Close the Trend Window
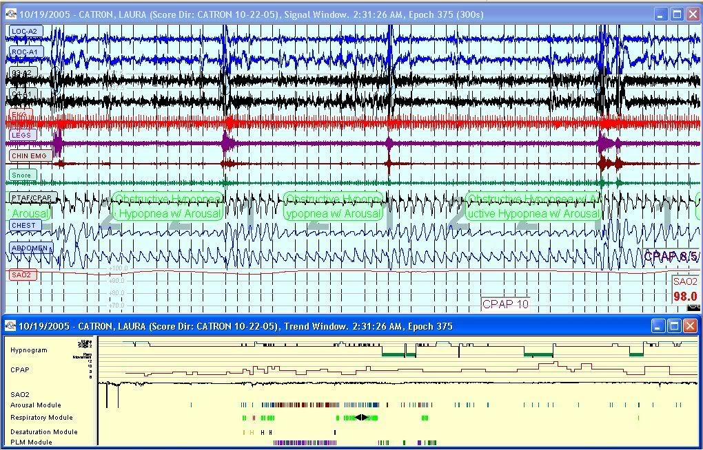 tap(692, 326)
